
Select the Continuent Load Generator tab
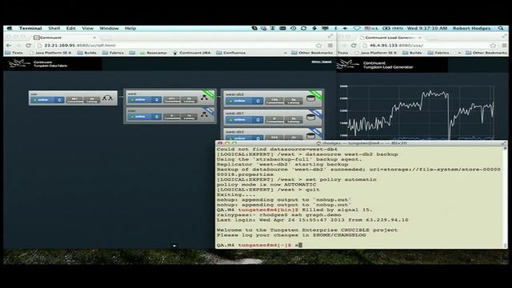390,38
